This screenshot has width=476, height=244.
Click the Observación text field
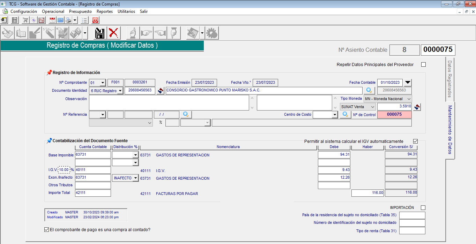coord(169,103)
